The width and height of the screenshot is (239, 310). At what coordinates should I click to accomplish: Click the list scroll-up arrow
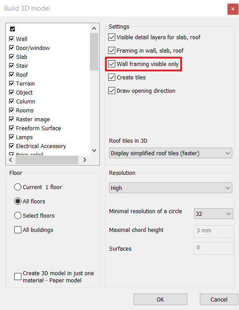(x=94, y=29)
